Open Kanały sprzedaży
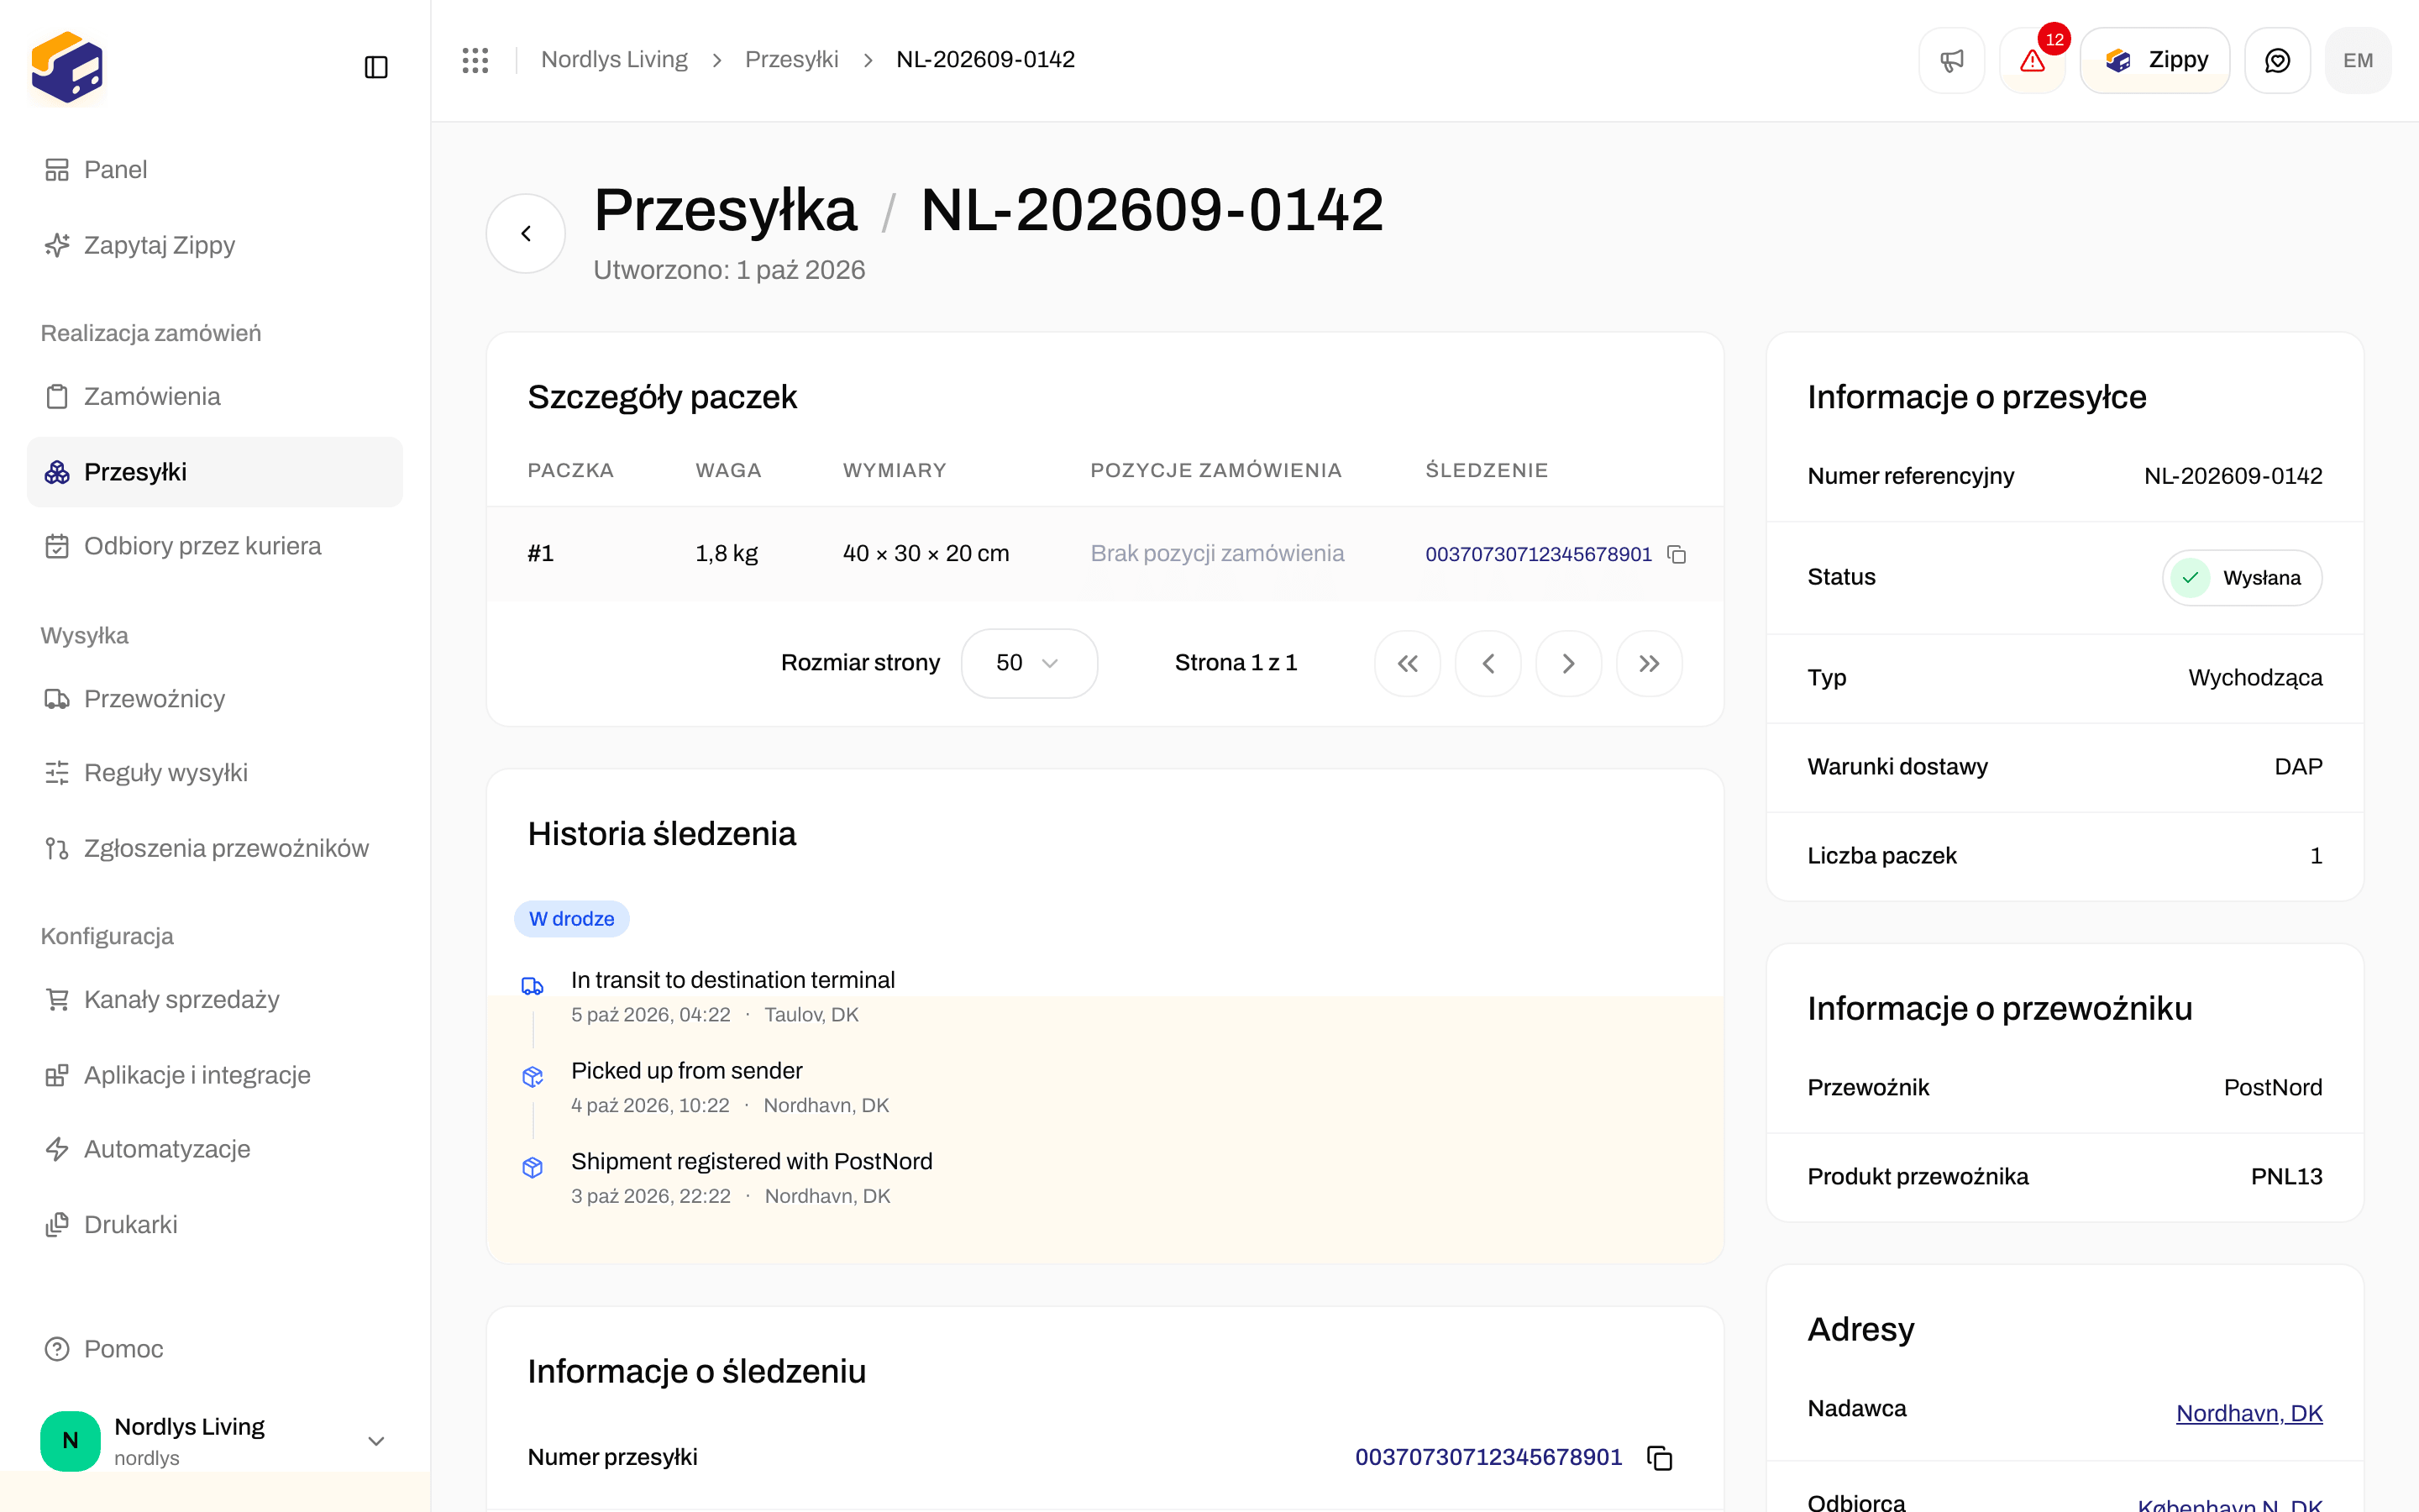 (x=215, y=1000)
